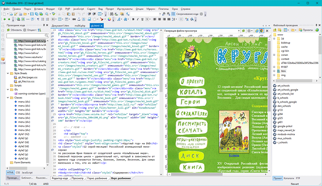Refresh the preview with the green arrows
322x186 pixels.
(243, 31)
